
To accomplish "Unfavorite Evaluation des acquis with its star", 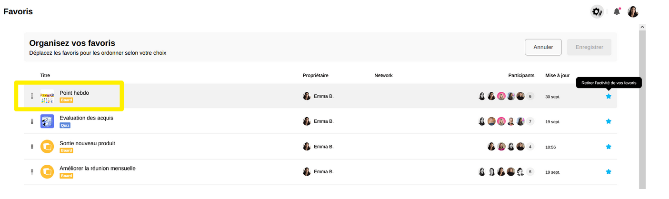I will 608,121.
